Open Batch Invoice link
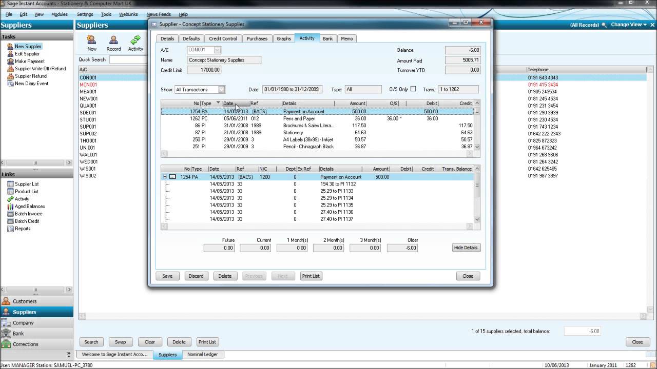 coord(29,214)
